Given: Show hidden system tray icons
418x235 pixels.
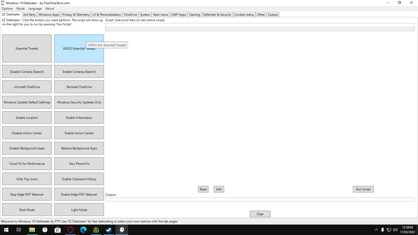Looking at the screenshot, I should coord(376,230).
